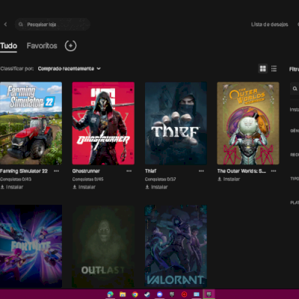Open Steam from the taskbar

tap(147, 295)
